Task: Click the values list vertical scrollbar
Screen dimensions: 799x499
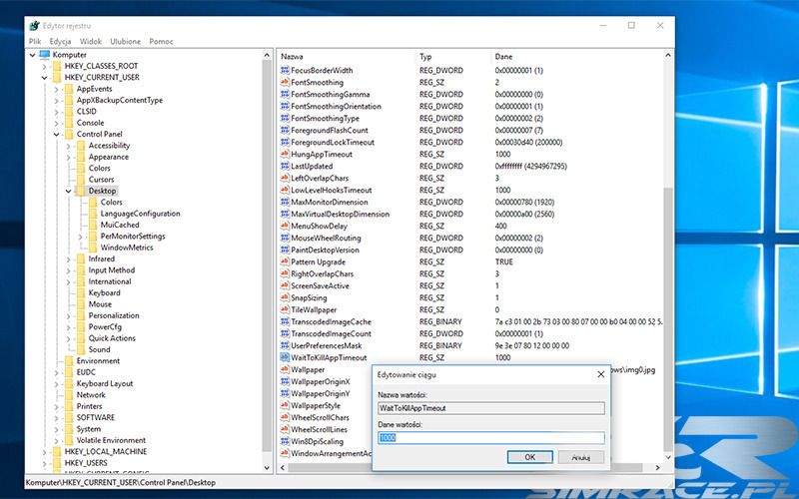Action: point(668,249)
